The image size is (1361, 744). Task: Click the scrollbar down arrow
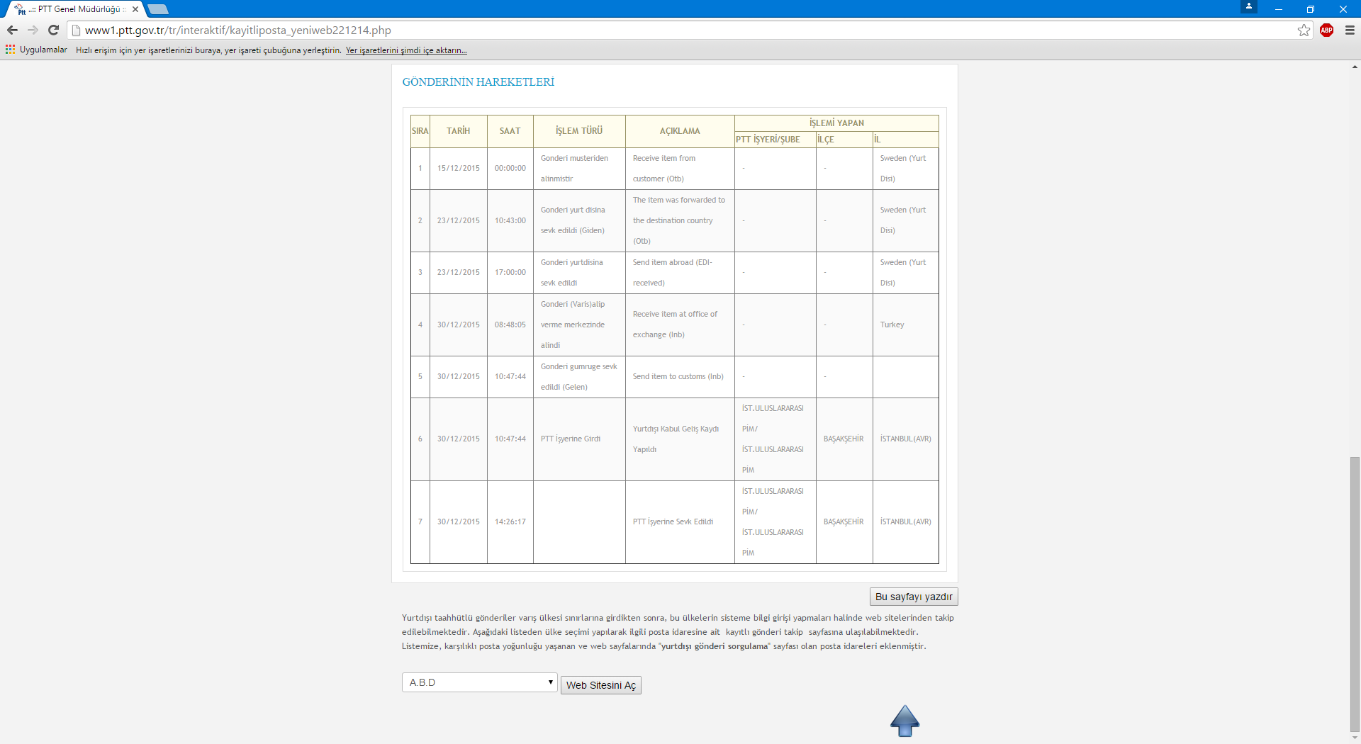pos(1355,738)
